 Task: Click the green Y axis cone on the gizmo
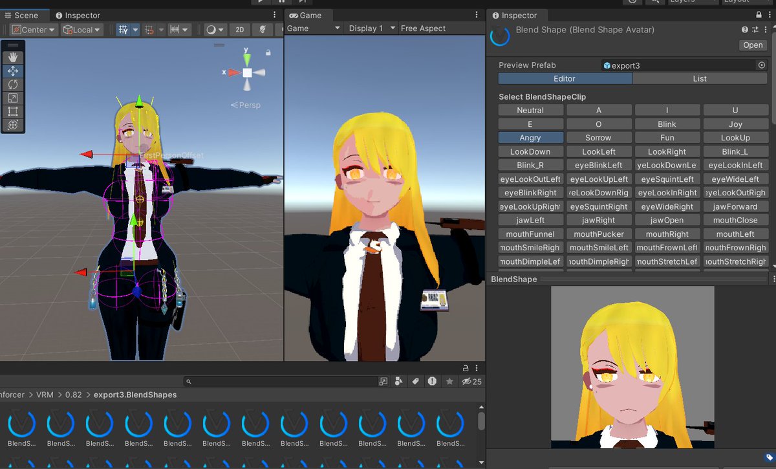(x=247, y=60)
